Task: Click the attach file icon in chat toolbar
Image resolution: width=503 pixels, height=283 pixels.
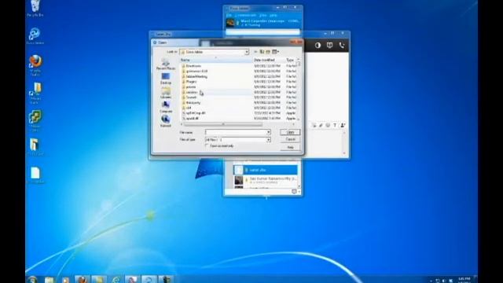Action: click(x=321, y=125)
